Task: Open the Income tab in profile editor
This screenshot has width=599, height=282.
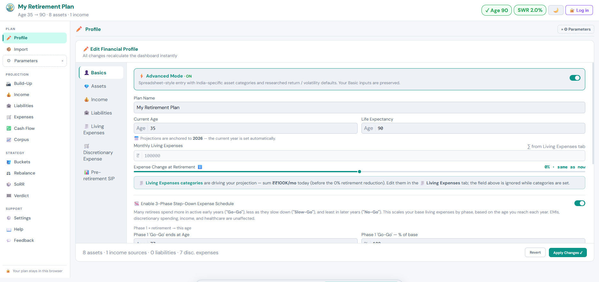Action: [x=101, y=100]
